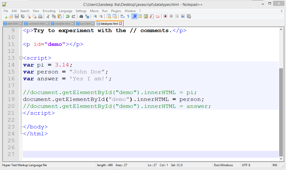Open the Plugins menu

pyautogui.click(x=116, y=11)
